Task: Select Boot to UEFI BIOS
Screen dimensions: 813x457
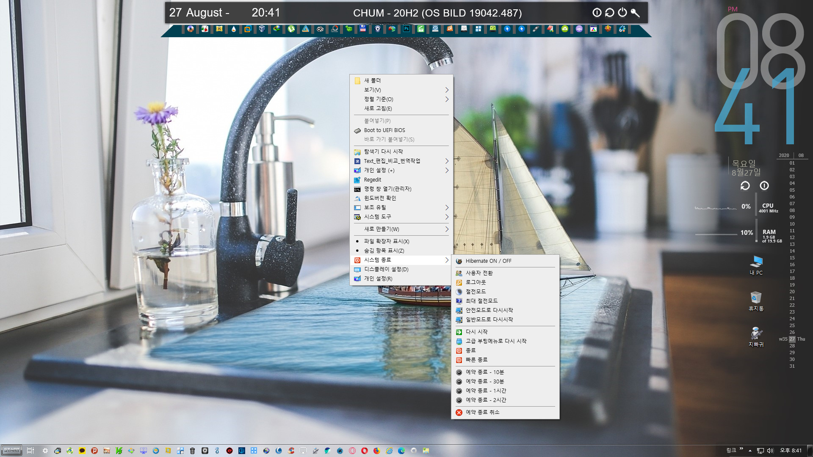Action: point(401,130)
